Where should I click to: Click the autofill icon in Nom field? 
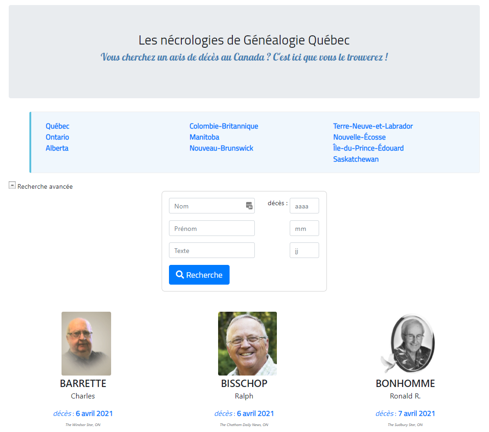(x=249, y=206)
